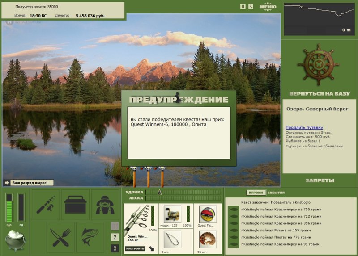Click the Стоимость дня: 500 руб. text
Image resolution: width=358 pixels, height=256 pixels.
[308, 137]
